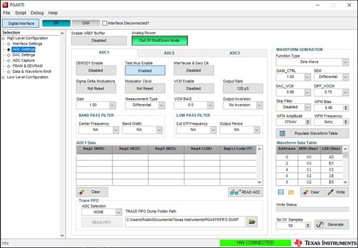Select DAC Settings in tree
Image resolution: width=358 pixels, height=248 pixels.
click(23, 55)
